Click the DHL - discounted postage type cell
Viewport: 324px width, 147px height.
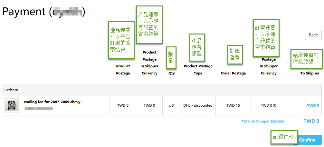click(198, 105)
